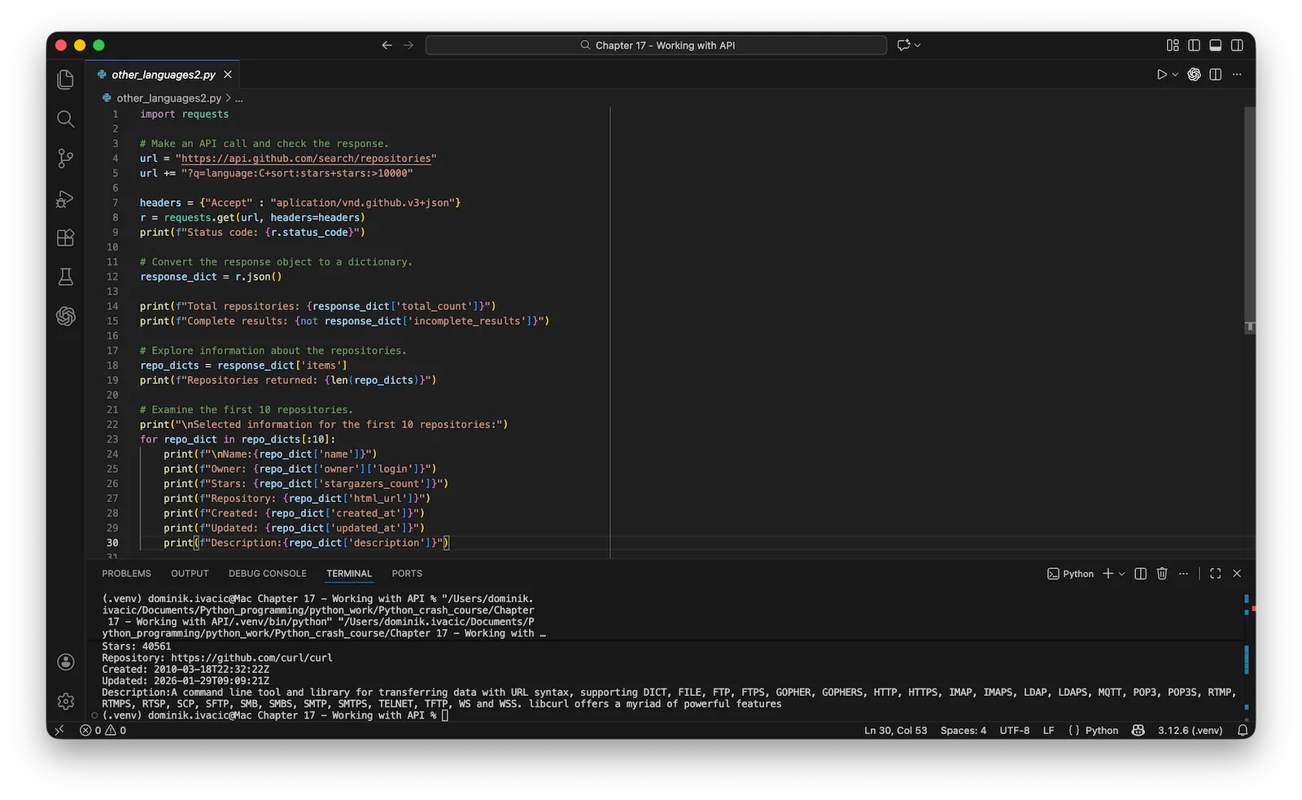This screenshot has width=1302, height=800.
Task: Go forward in navigation history
Action: pos(409,46)
